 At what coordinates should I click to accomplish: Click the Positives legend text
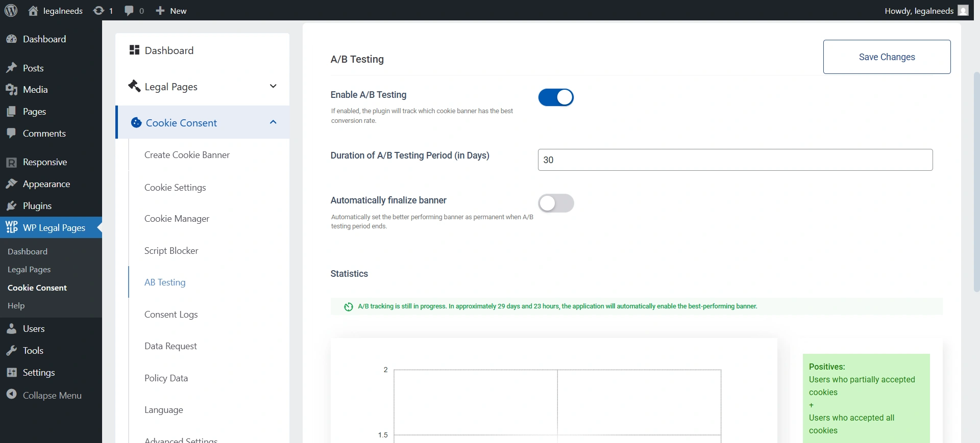[862, 398]
